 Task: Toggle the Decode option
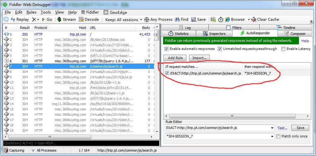click(x=89, y=19)
